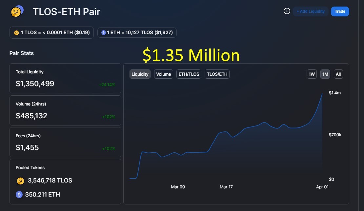Click the Total Liquidity stat card

click(x=65, y=78)
